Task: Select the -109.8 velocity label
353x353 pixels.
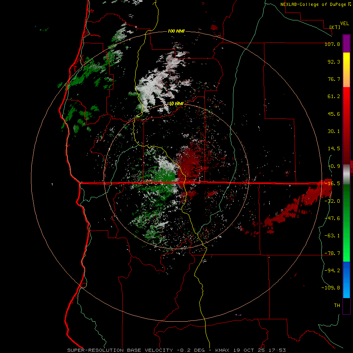Action: (x=331, y=288)
